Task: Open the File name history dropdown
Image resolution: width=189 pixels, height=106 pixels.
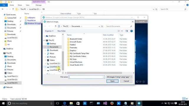Action: pos(103,77)
